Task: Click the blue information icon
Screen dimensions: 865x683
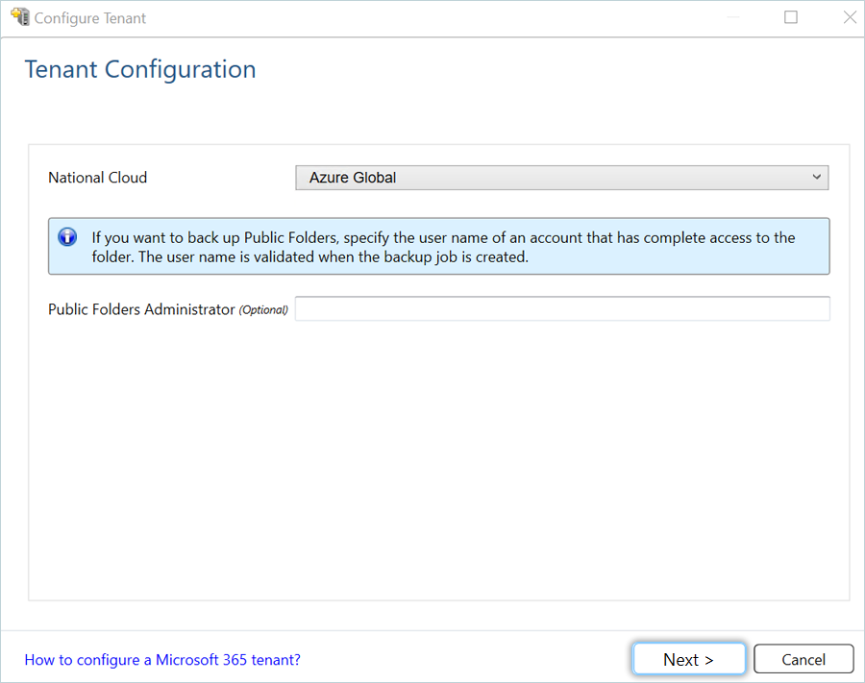Action: tap(67, 237)
